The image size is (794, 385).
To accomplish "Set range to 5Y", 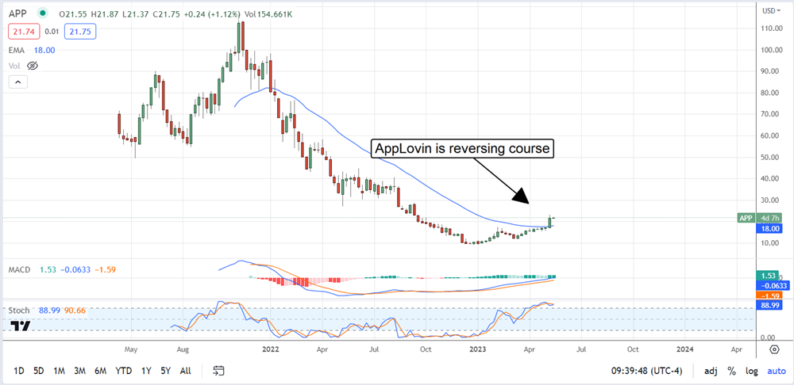I will tap(166, 371).
